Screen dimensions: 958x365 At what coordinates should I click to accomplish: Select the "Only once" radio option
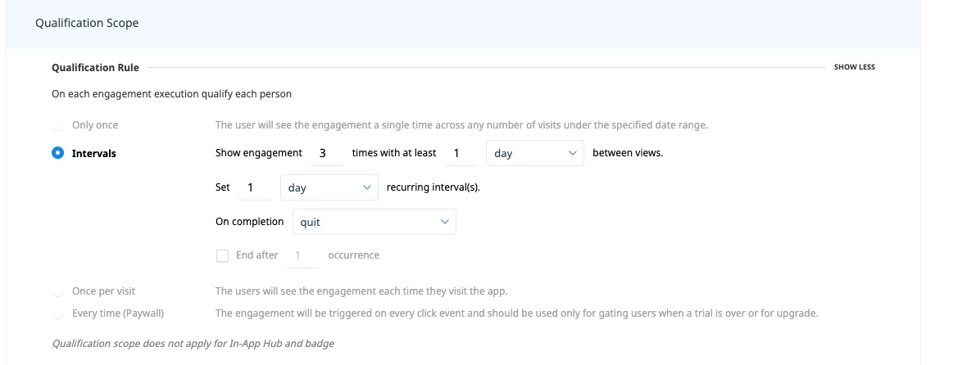coord(57,125)
